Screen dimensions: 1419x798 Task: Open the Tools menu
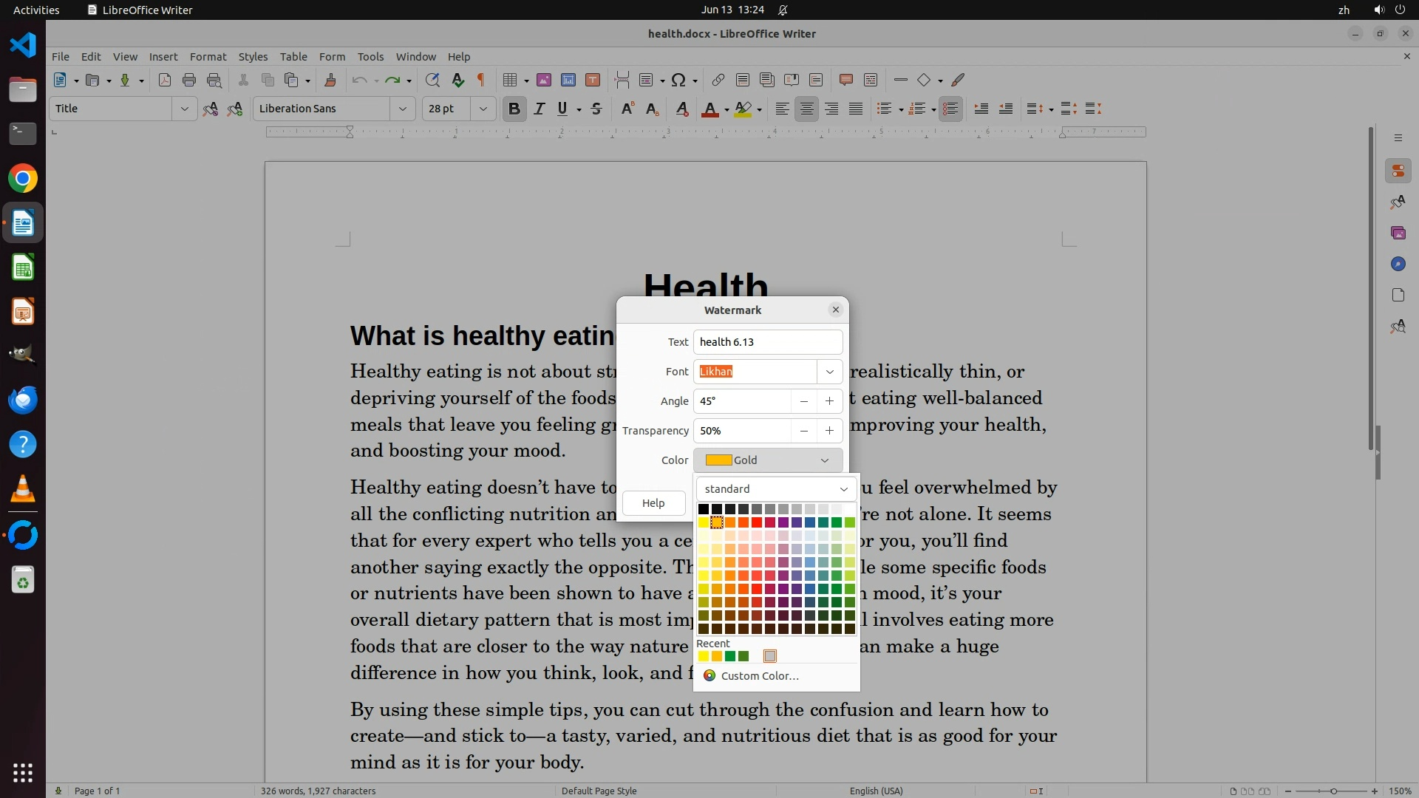coord(370,57)
